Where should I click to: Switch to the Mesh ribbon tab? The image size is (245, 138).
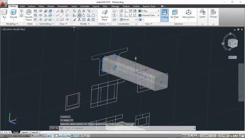[41, 6]
